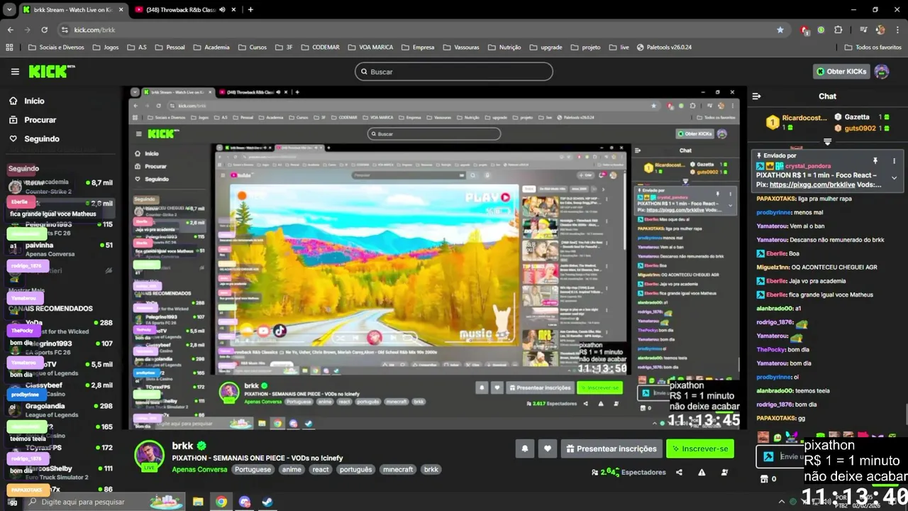
Task: Click ThePocky username in chat
Action: click(x=771, y=350)
